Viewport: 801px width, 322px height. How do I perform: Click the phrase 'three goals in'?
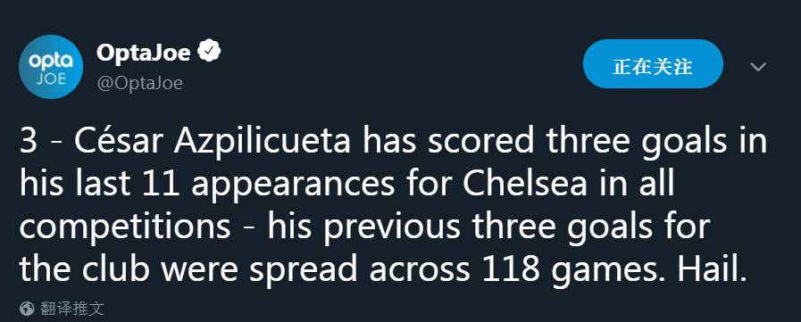pos(657,143)
